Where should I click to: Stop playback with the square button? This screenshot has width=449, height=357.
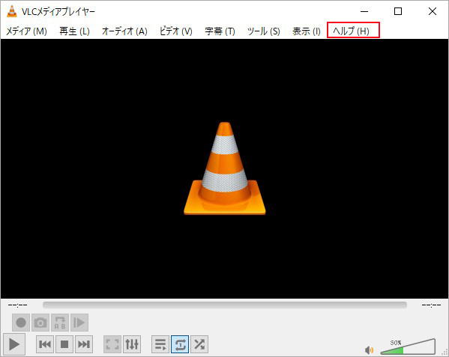coord(64,344)
